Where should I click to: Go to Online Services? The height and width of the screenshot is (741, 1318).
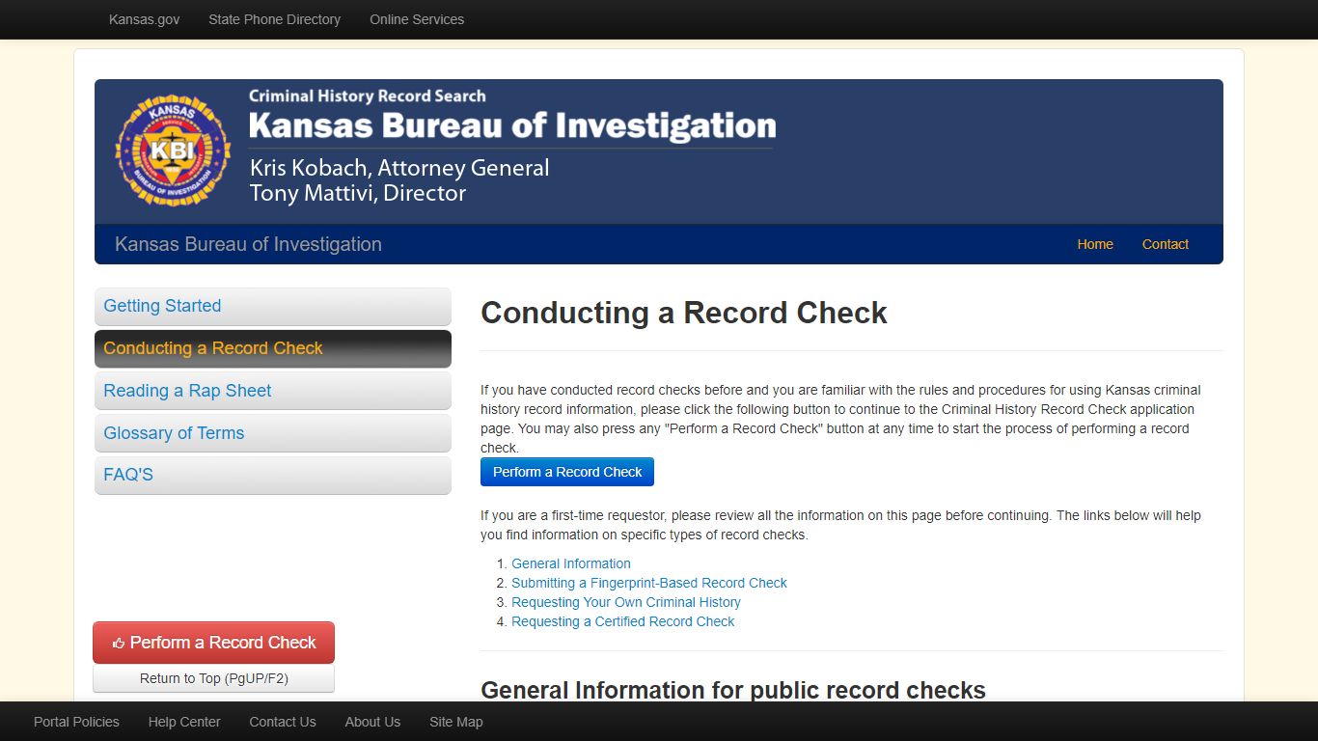(x=417, y=19)
